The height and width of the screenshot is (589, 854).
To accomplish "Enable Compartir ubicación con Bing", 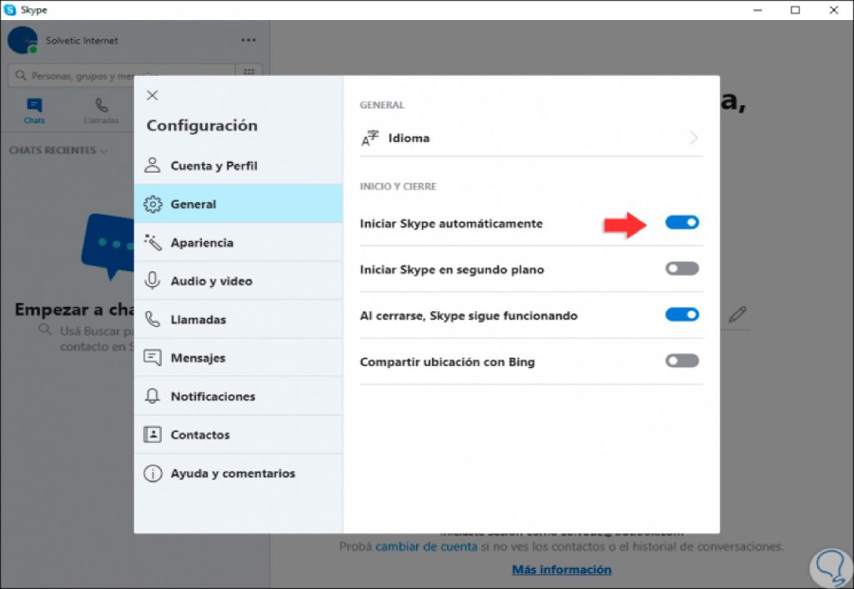I will [682, 360].
